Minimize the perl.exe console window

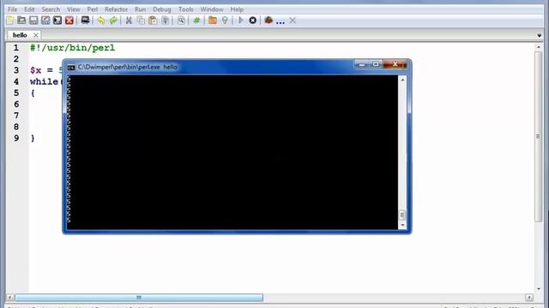[362, 65]
